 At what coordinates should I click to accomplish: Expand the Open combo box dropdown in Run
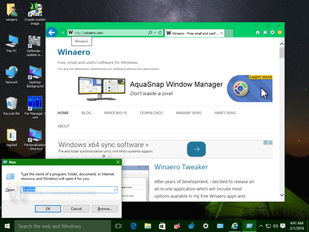point(115,190)
